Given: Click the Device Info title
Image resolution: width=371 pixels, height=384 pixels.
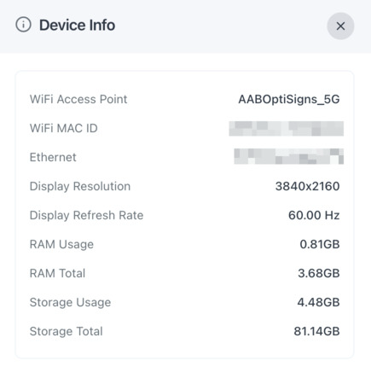Looking at the screenshot, I should [x=77, y=25].
